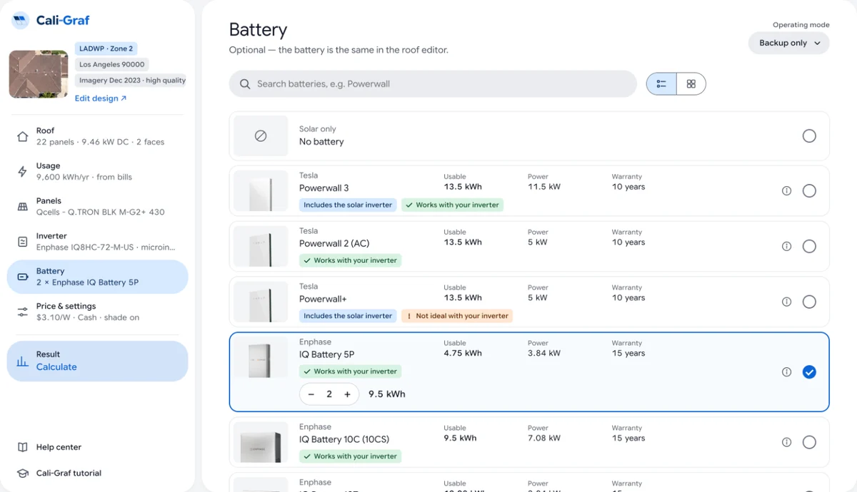Click Powerwall 3 'Includes the solar inverter' tag

348,205
